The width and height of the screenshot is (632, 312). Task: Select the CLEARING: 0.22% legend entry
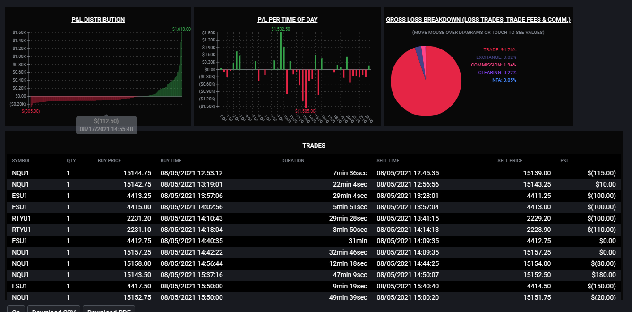tap(497, 73)
